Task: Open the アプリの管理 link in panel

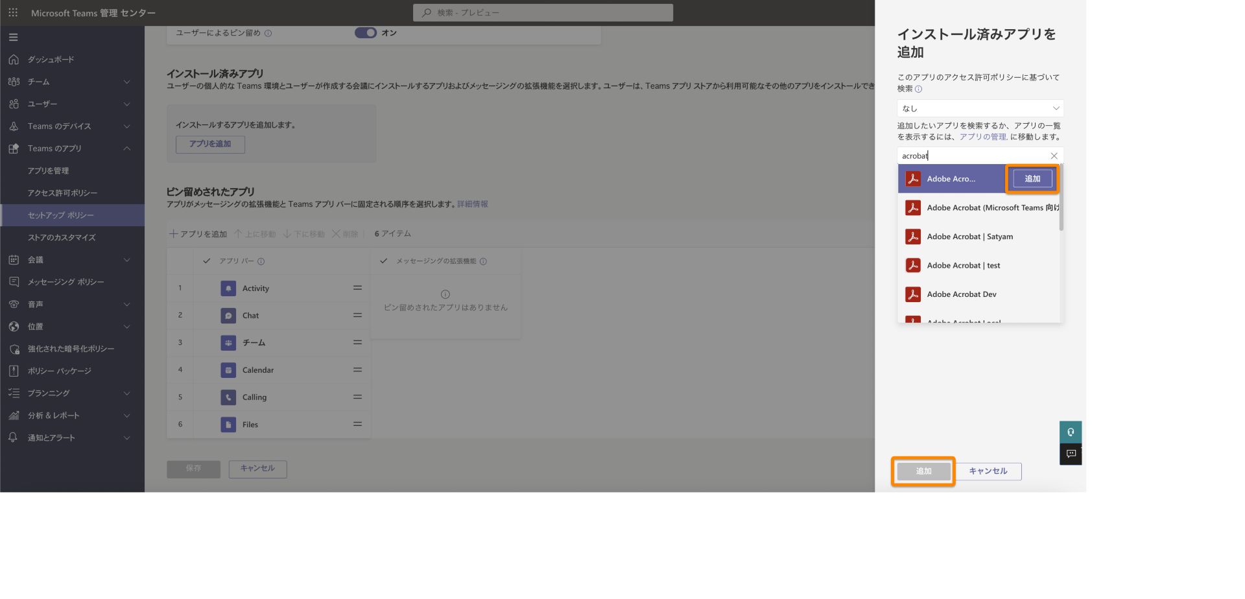Action: click(x=983, y=137)
